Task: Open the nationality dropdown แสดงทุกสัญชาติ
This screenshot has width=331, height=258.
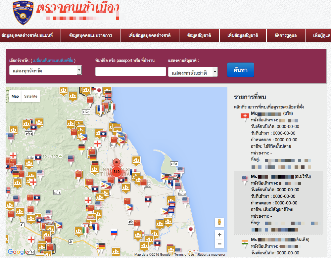Action: (193, 72)
